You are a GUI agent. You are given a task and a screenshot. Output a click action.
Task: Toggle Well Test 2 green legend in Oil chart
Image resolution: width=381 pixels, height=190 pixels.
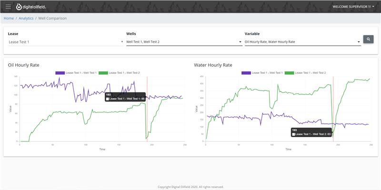coord(120,73)
